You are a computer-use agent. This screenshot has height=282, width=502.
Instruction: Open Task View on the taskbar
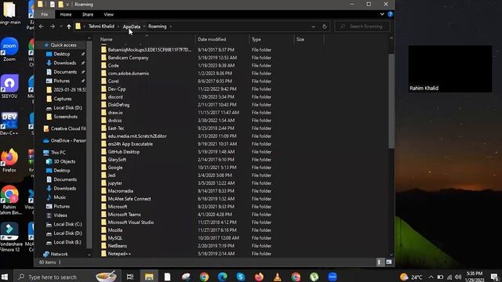click(130, 277)
